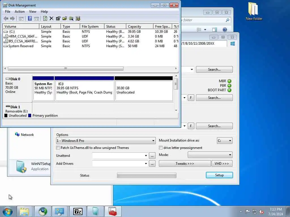This screenshot has width=290, height=217.
Task: Click the Windows logo icon in WinNTSetup
Action: (x=233, y=44)
